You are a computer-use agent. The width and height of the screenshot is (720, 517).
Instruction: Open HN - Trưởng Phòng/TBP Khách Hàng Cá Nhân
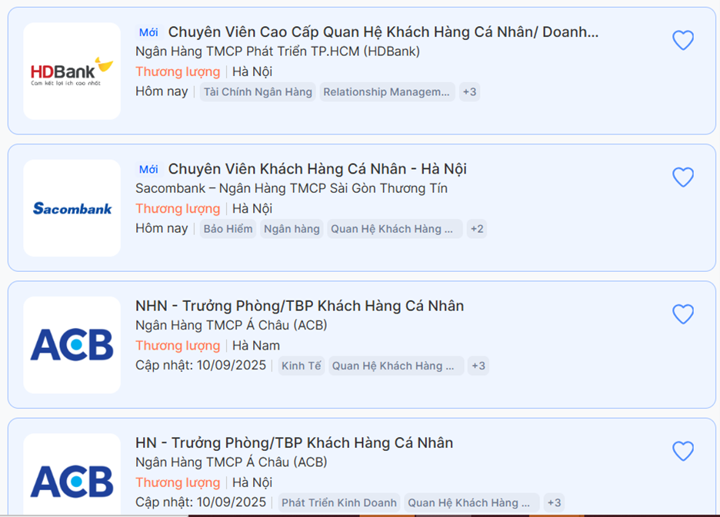tap(294, 443)
